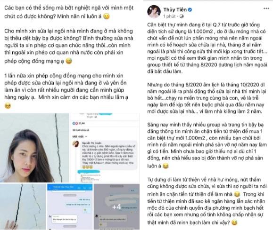Click the paragraph starting 'Căn biệt thự mình'
The width and height of the screenshot is (273, 230).
pyautogui.click(x=207, y=48)
